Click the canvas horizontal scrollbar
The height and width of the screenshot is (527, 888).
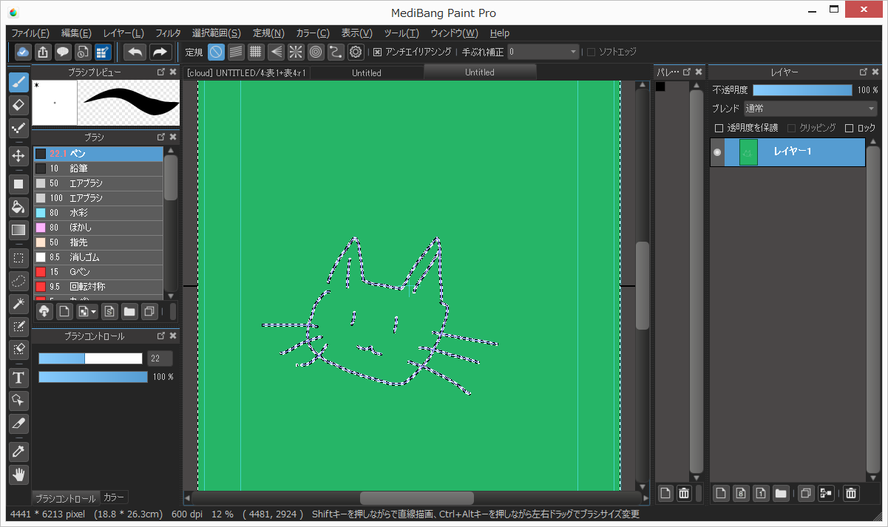tap(416, 498)
